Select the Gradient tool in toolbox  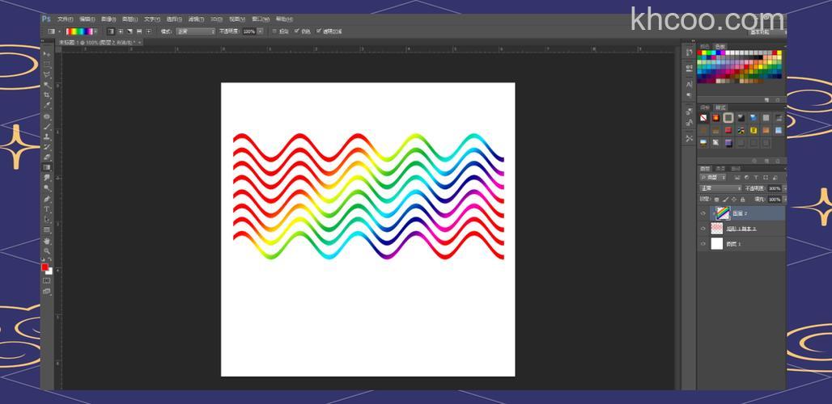click(47, 167)
